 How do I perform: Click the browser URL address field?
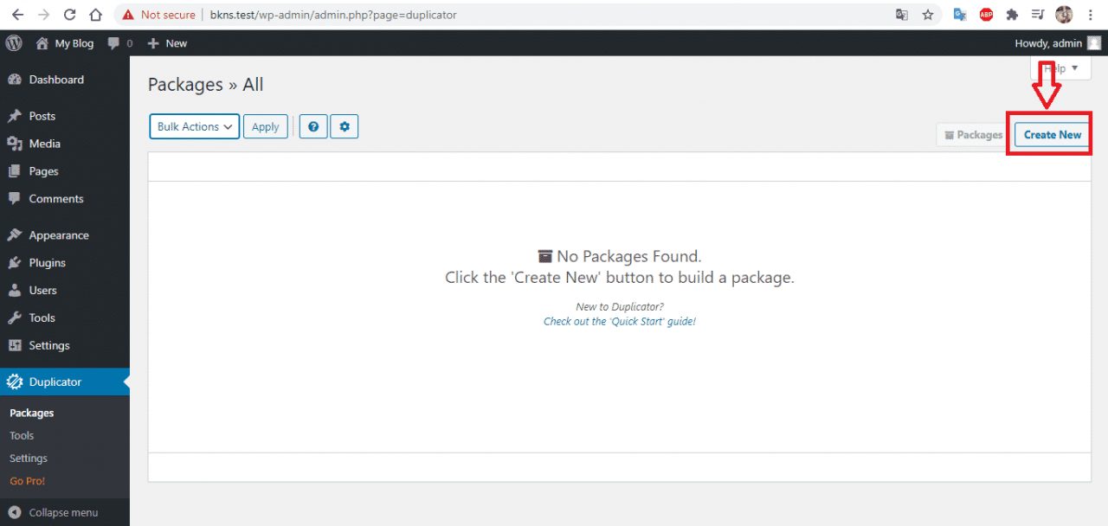pos(519,15)
